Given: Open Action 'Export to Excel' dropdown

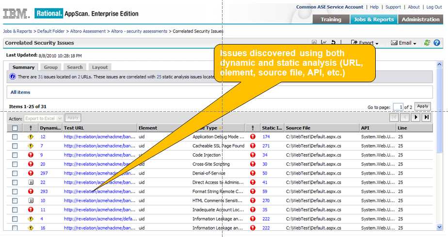Looking at the screenshot, I should (x=44, y=118).
